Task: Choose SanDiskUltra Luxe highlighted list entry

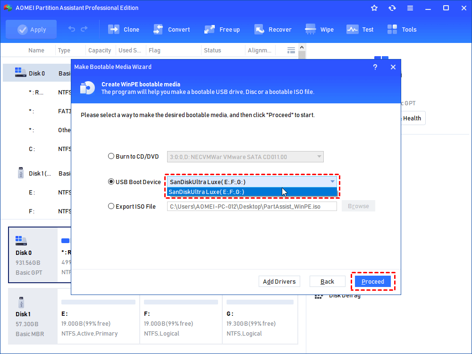Action: [252, 192]
